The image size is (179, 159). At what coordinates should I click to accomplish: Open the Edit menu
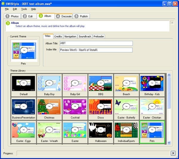click(15, 9)
